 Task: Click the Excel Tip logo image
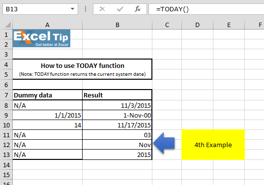tap(41, 38)
